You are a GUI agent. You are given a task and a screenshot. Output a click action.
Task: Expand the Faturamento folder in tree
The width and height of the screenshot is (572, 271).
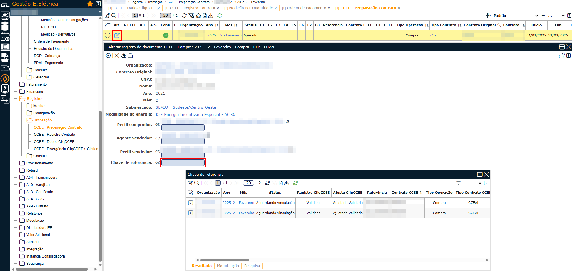tap(36, 84)
